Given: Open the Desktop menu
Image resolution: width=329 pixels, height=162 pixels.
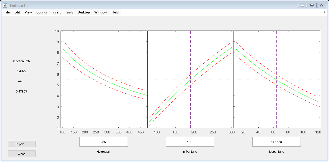Looking at the screenshot, I should pyautogui.click(x=84, y=12).
